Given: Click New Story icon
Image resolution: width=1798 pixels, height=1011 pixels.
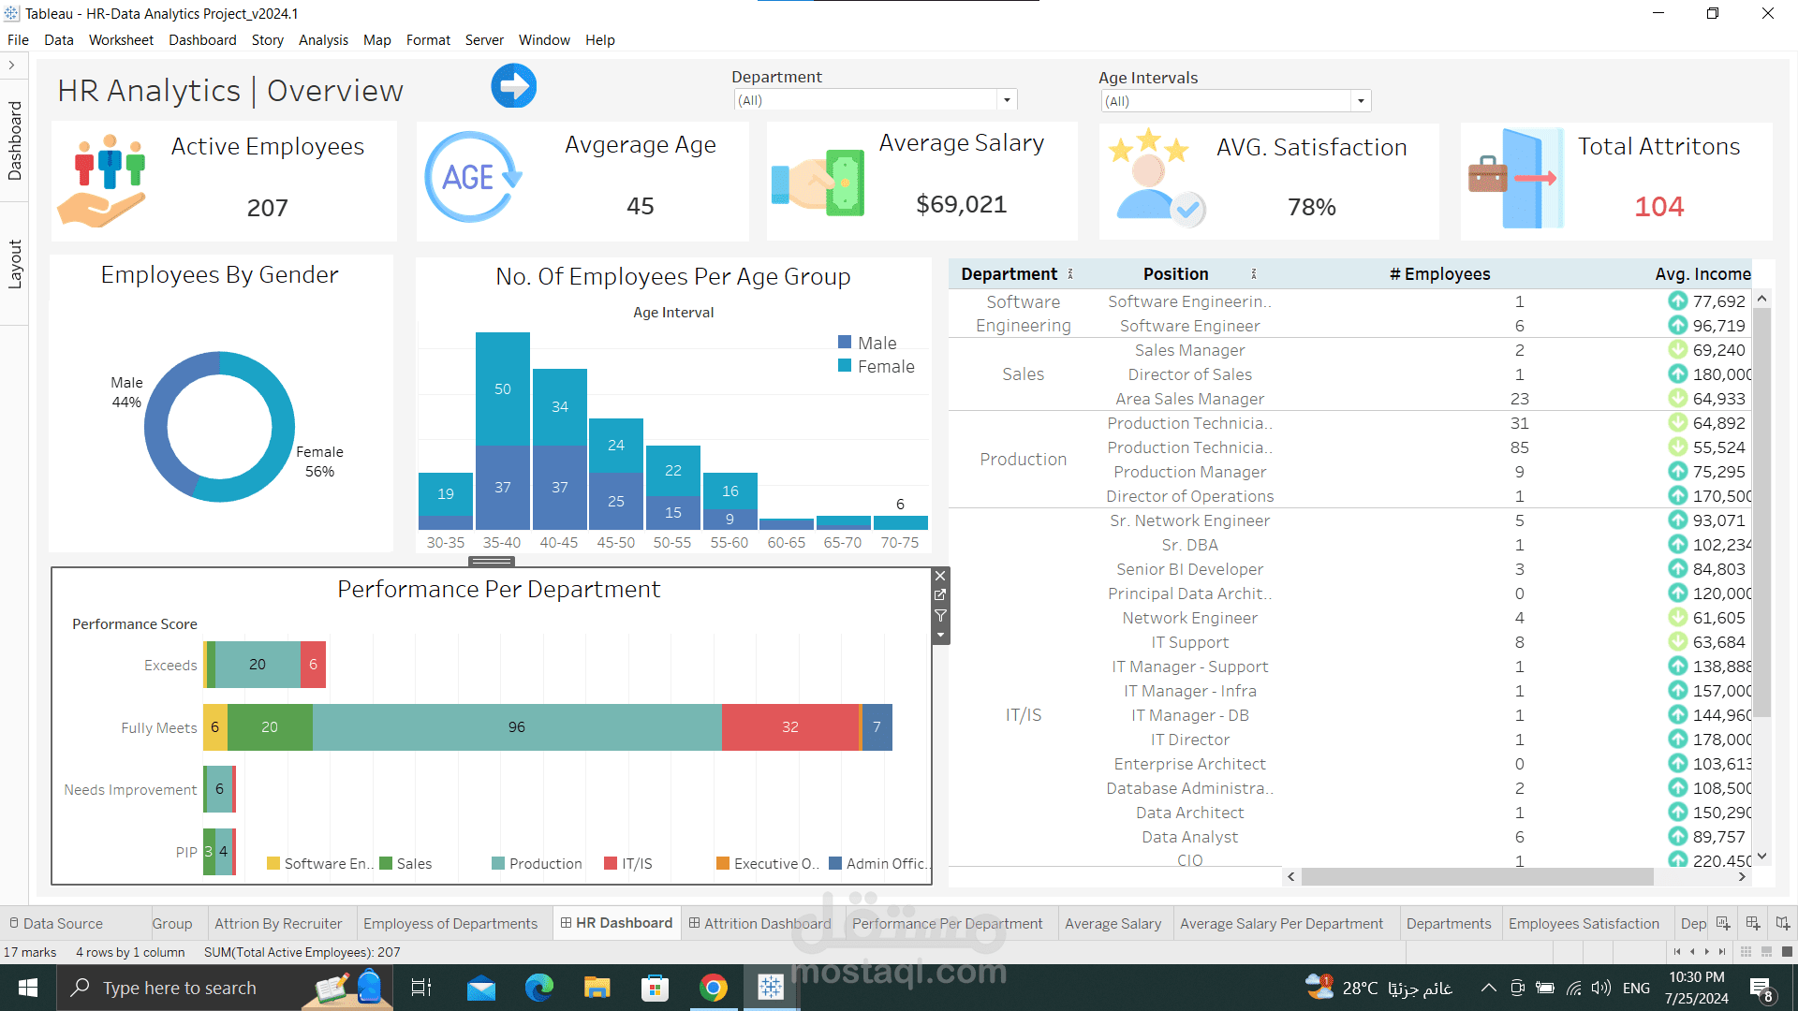Looking at the screenshot, I should click(x=1782, y=923).
